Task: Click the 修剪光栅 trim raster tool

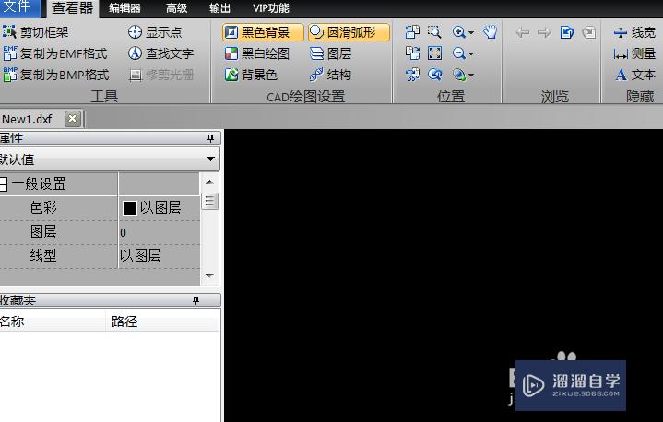Action: click(160, 75)
